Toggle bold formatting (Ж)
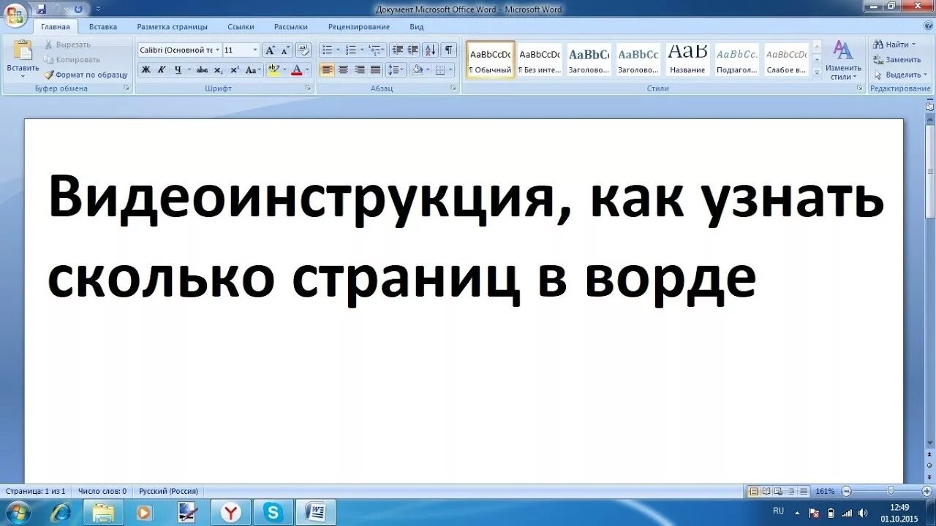Screen dimensions: 936x526 (x=147, y=69)
